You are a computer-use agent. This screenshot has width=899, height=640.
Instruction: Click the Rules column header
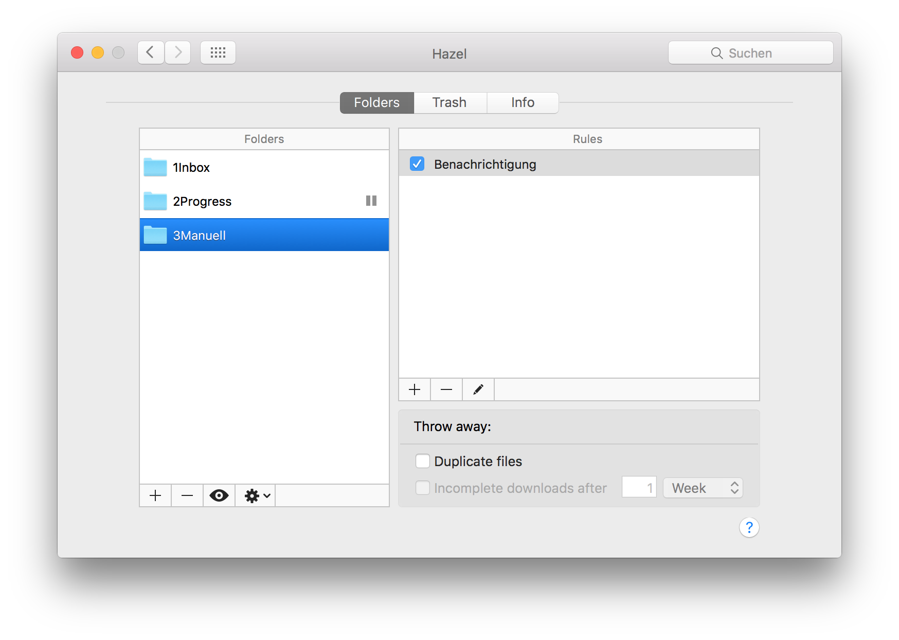point(579,139)
